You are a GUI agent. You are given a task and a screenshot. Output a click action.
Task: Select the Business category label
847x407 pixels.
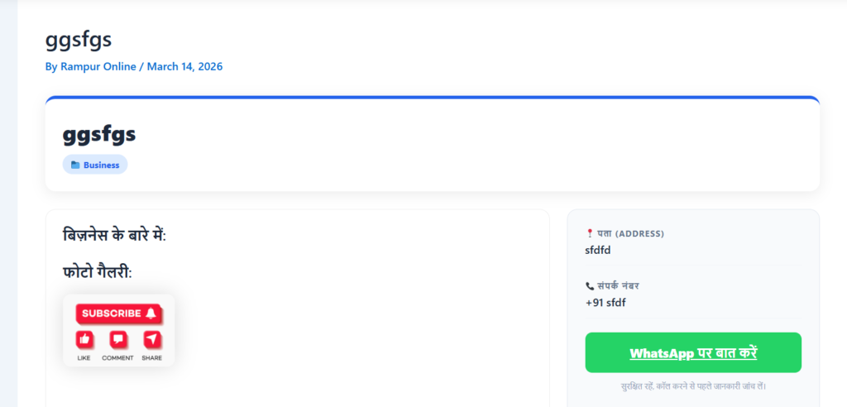(101, 165)
